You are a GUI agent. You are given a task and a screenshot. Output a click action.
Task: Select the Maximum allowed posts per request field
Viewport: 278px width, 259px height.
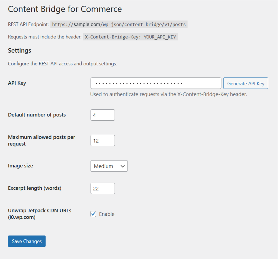point(103,141)
